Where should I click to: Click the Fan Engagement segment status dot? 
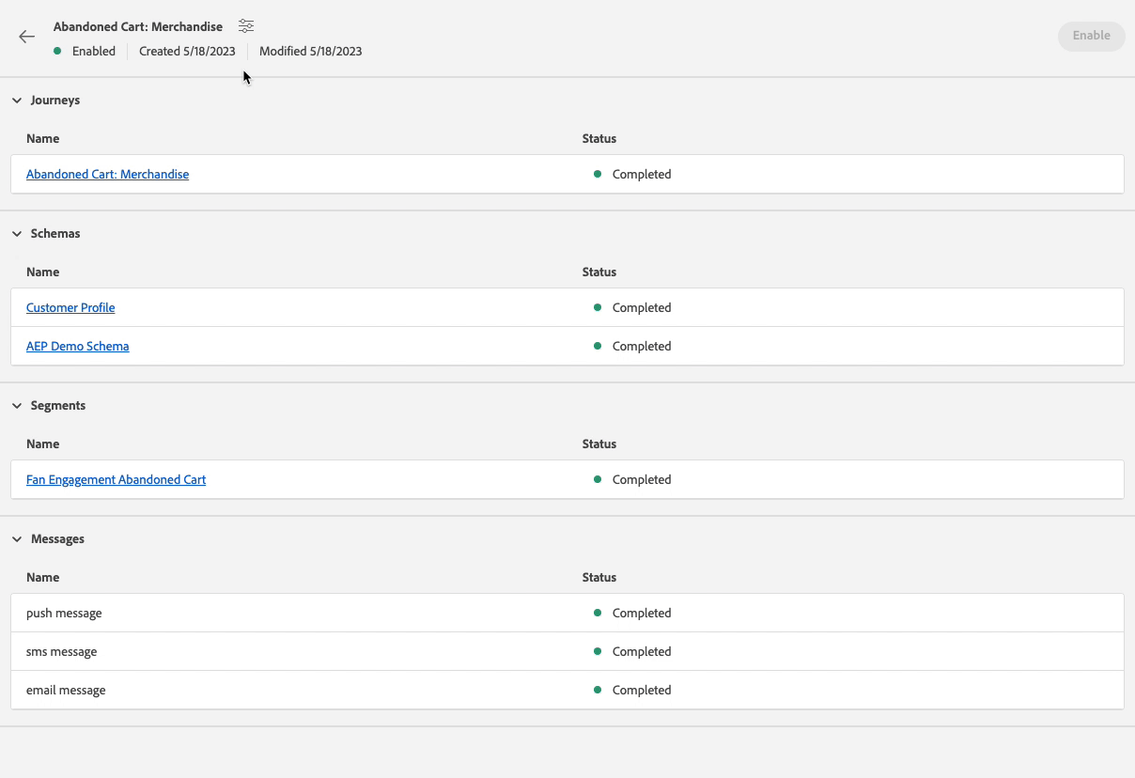(598, 479)
